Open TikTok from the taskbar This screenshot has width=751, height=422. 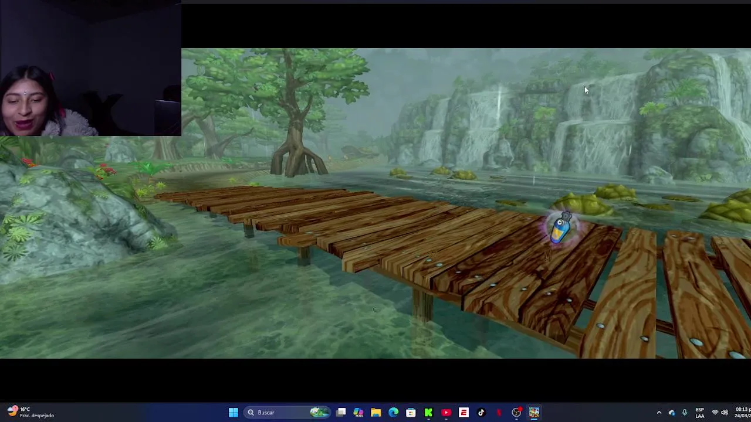(x=481, y=413)
